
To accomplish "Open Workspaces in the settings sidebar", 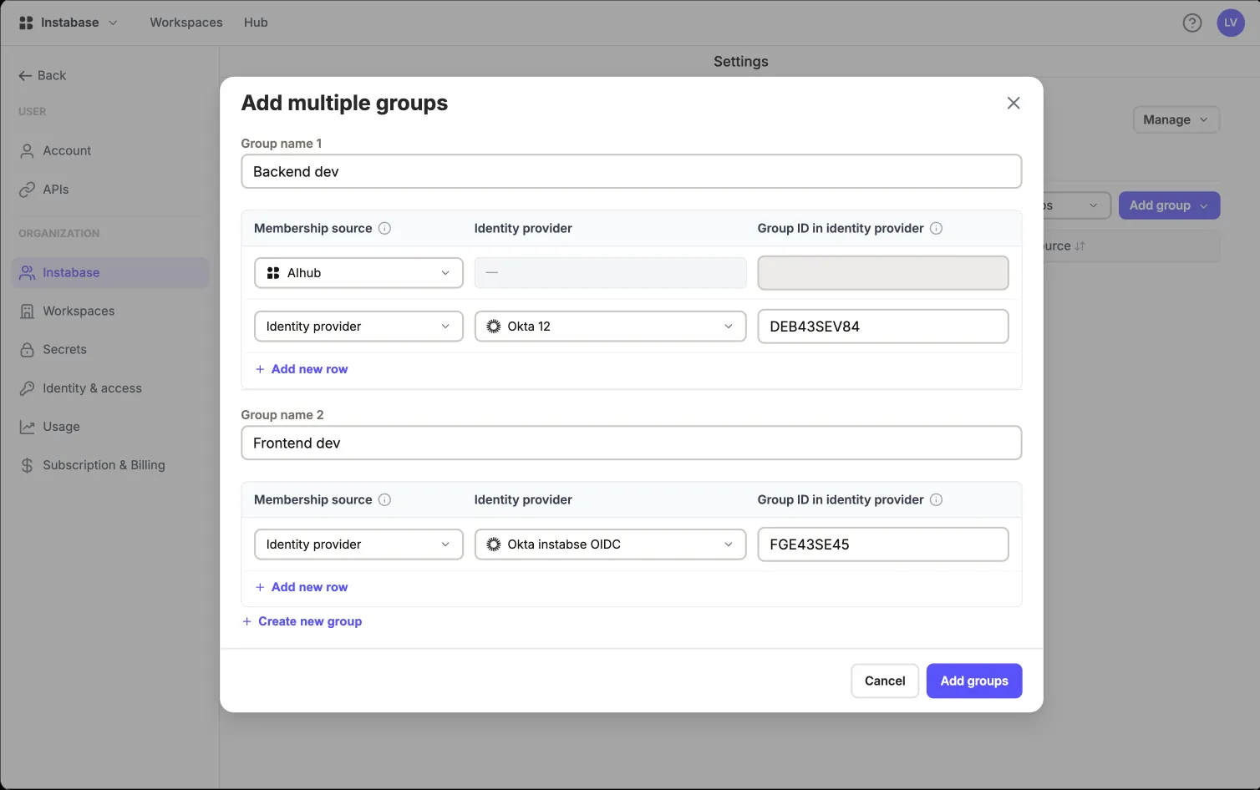I will pyautogui.click(x=109, y=311).
